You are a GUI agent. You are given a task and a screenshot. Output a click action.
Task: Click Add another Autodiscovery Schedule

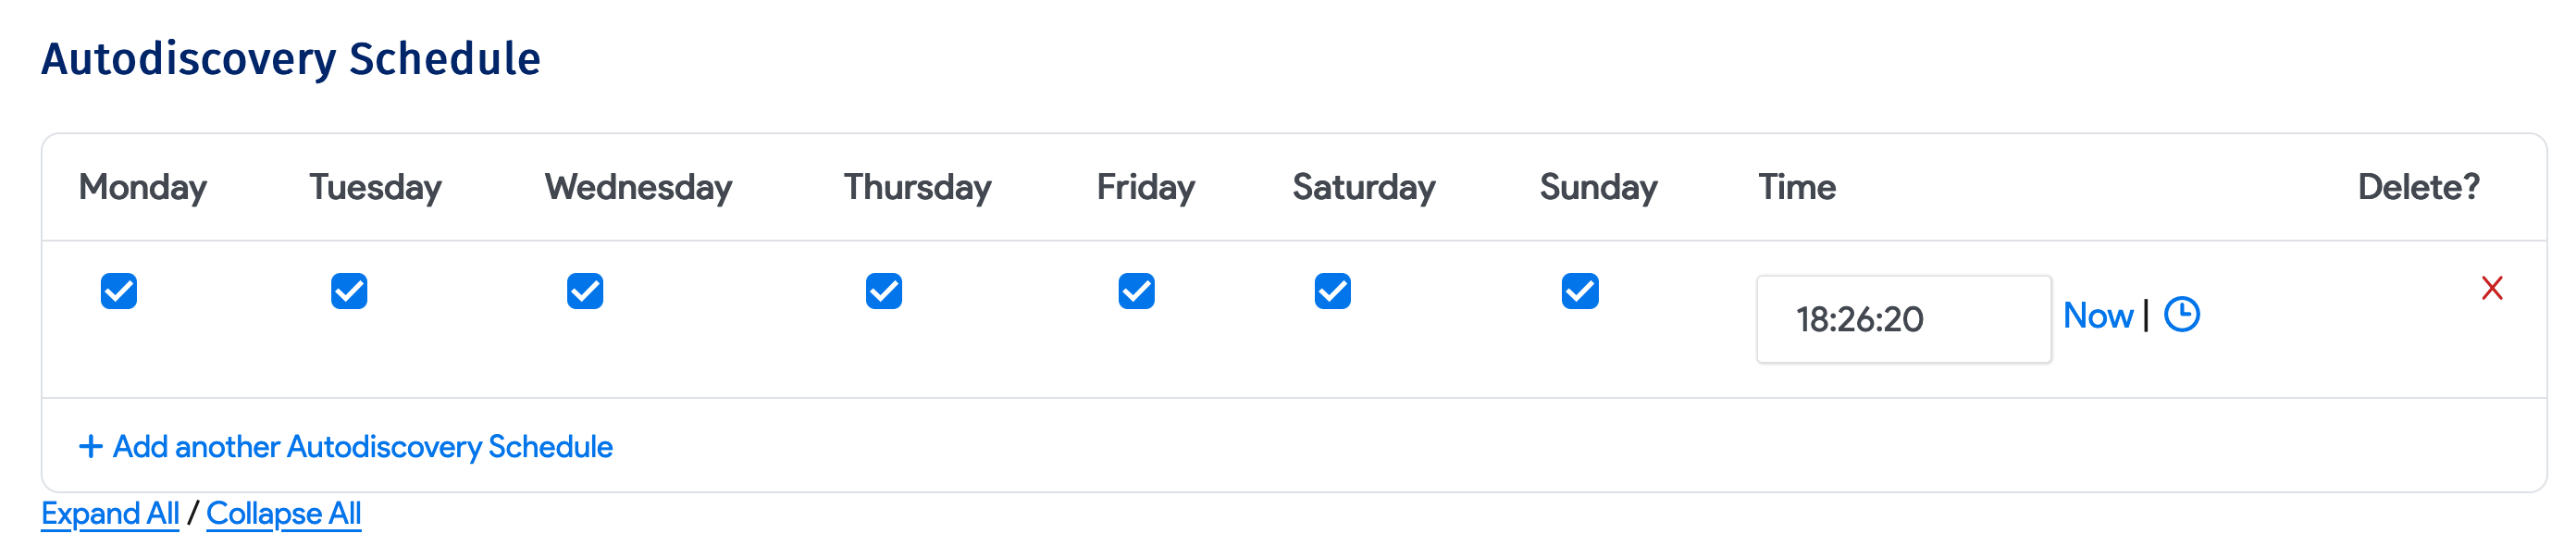coord(362,446)
